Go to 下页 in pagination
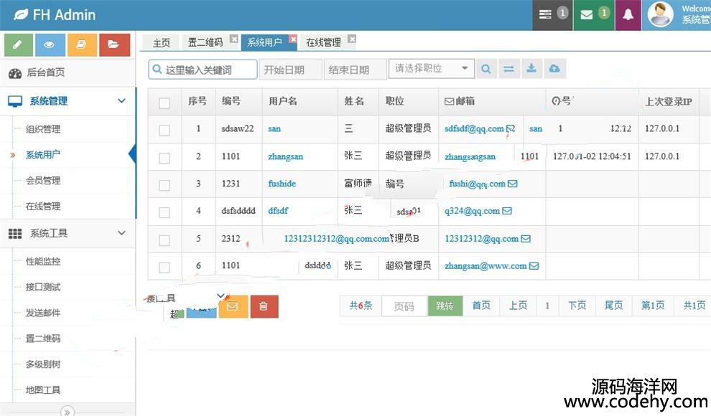The image size is (711, 416). tap(577, 306)
